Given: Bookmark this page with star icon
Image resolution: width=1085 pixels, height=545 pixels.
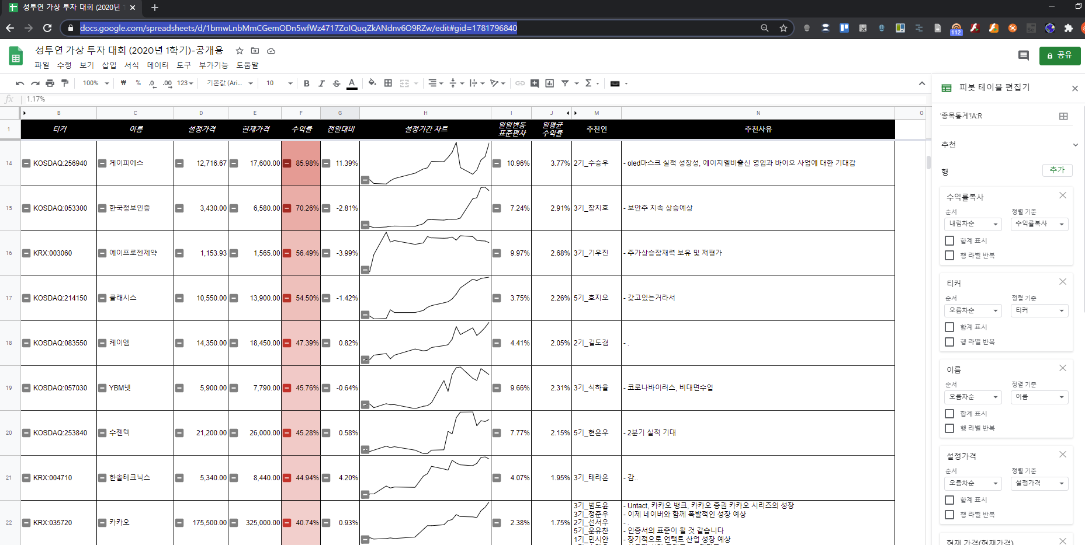Looking at the screenshot, I should pyautogui.click(x=784, y=28).
